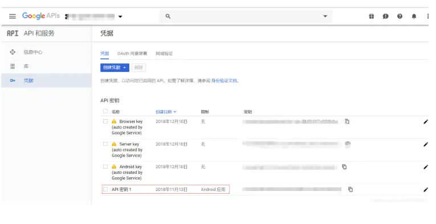
Task: Click the API icon in sidebar header
Action: point(13,34)
